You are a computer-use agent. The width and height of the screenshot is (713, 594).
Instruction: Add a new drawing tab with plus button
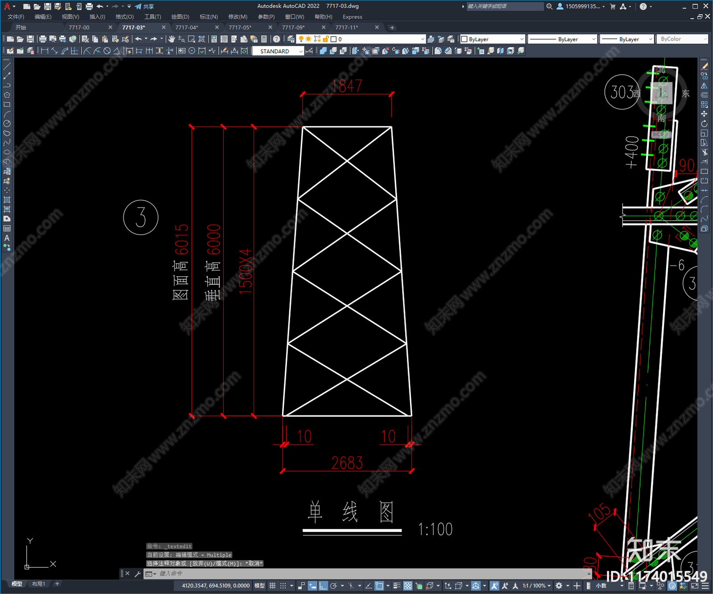click(x=392, y=28)
